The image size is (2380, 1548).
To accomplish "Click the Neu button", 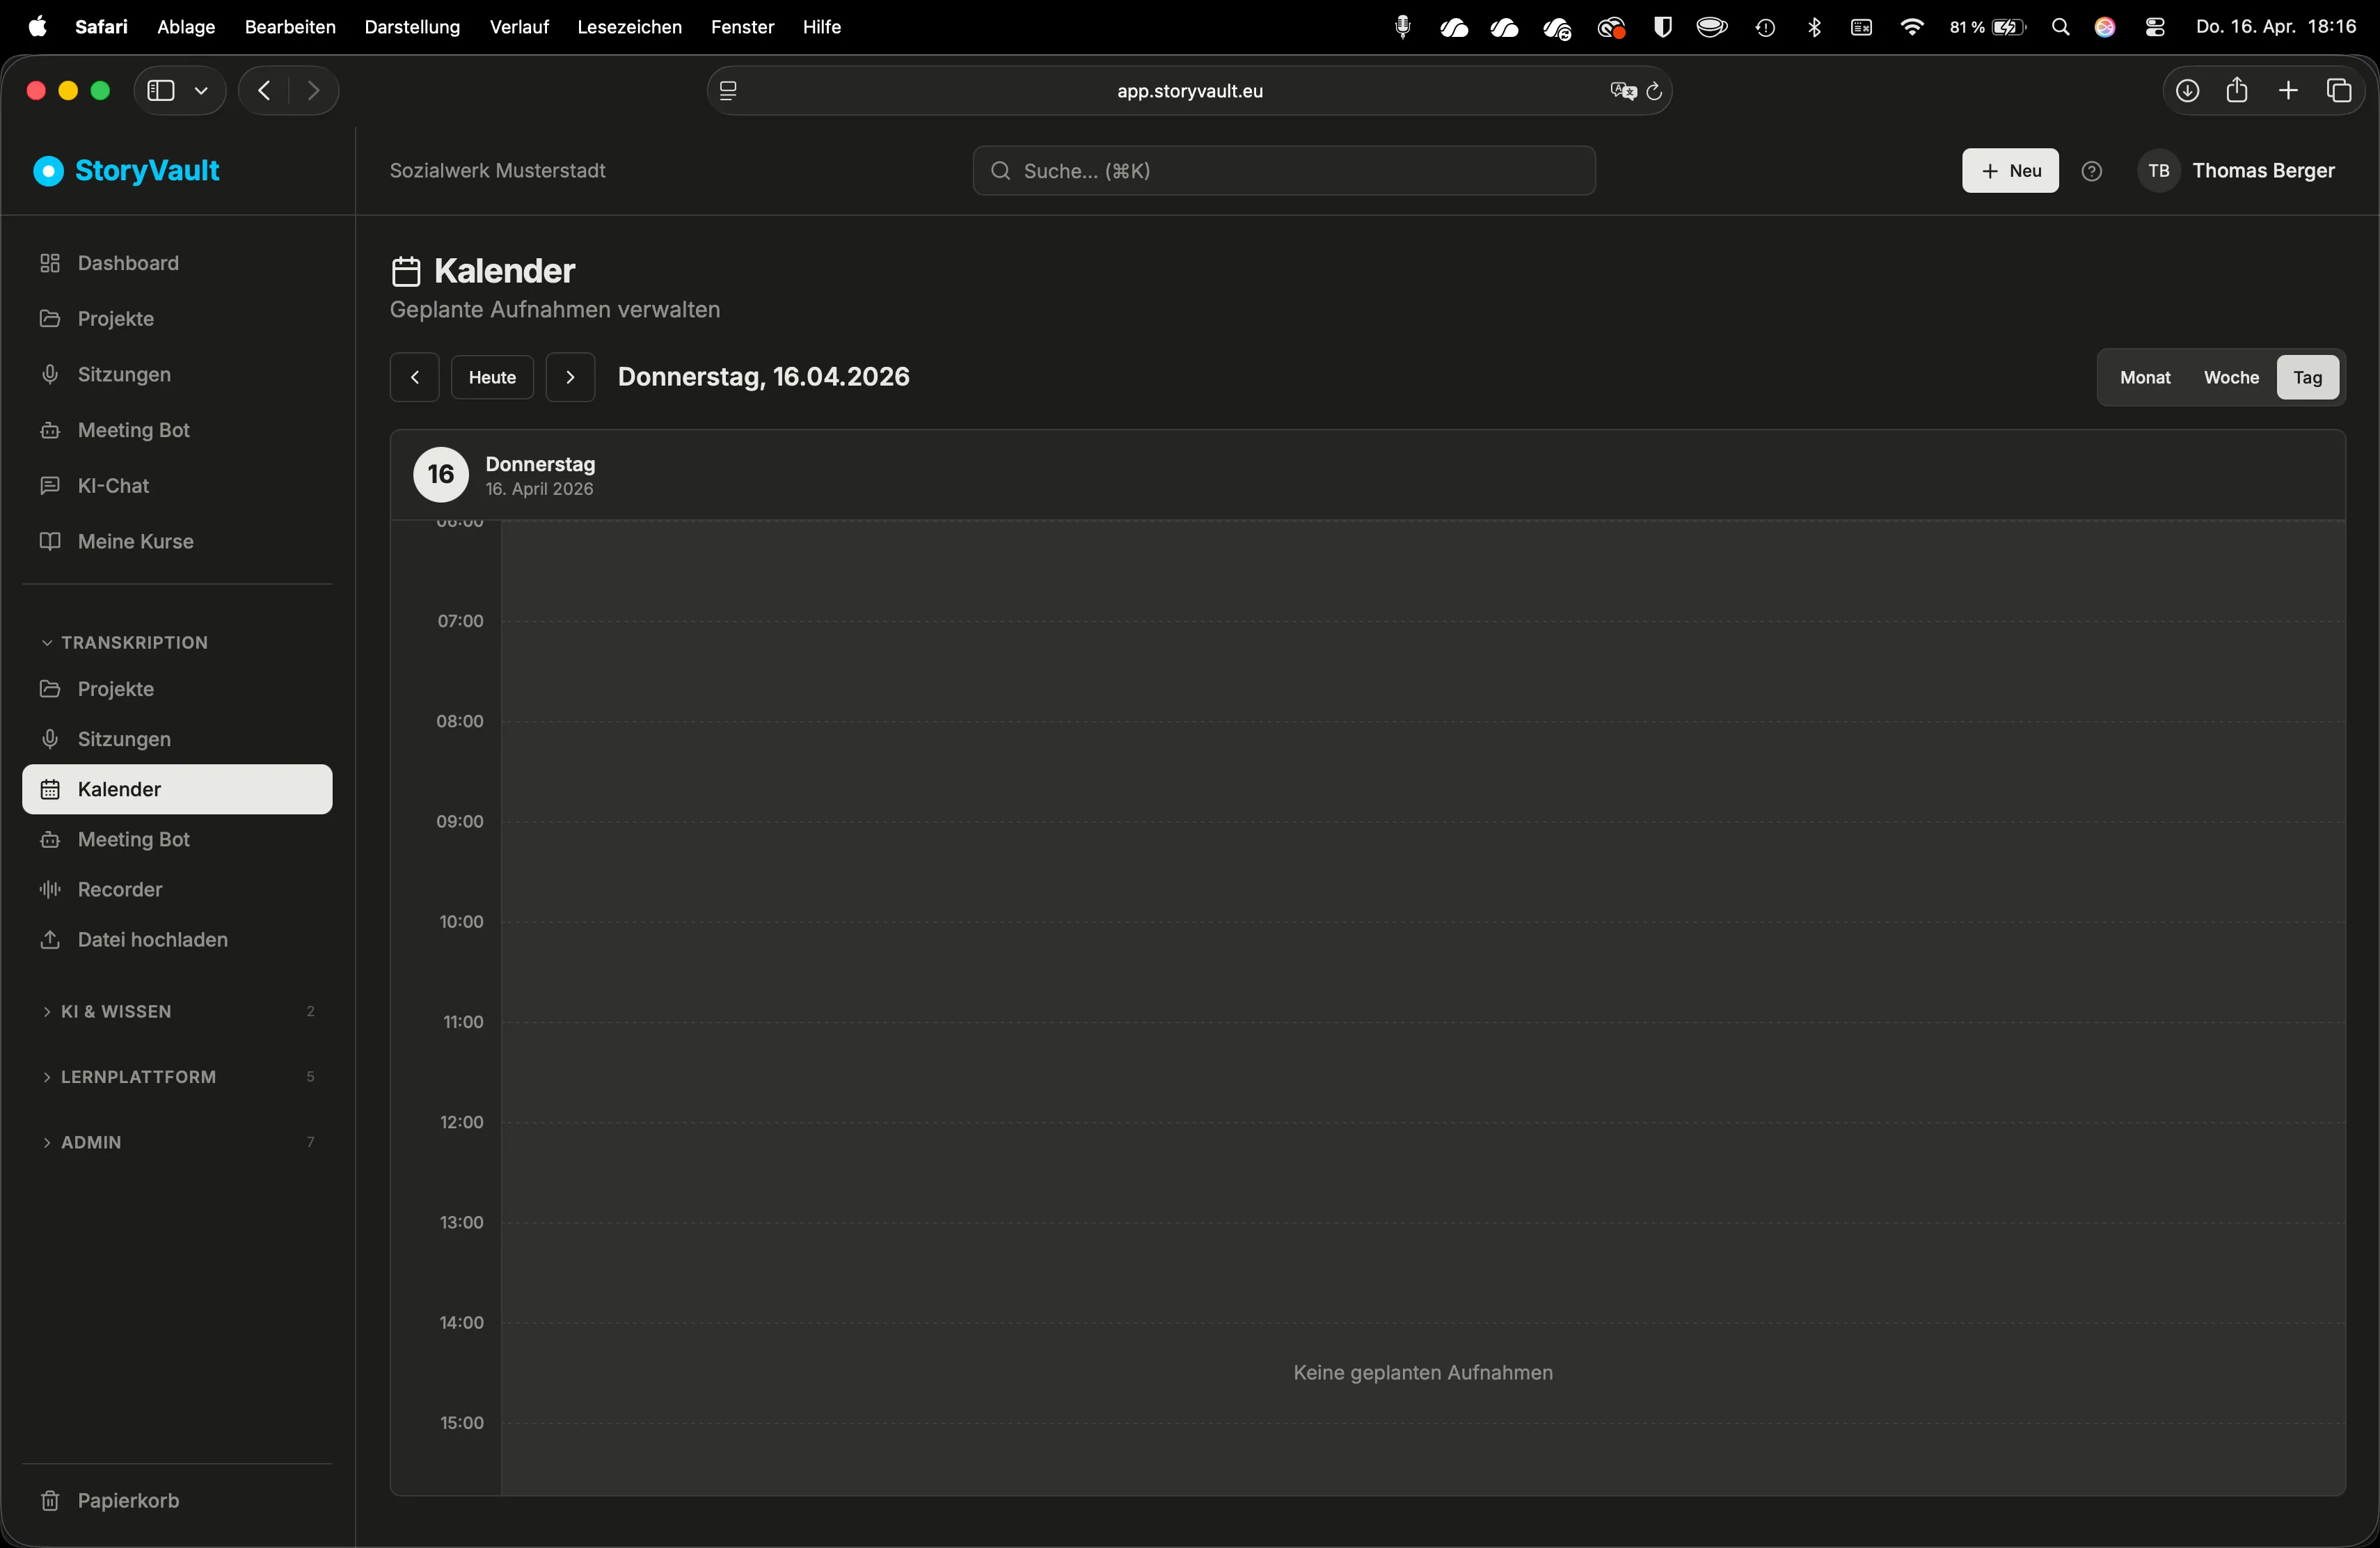I will pyautogui.click(x=2010, y=171).
